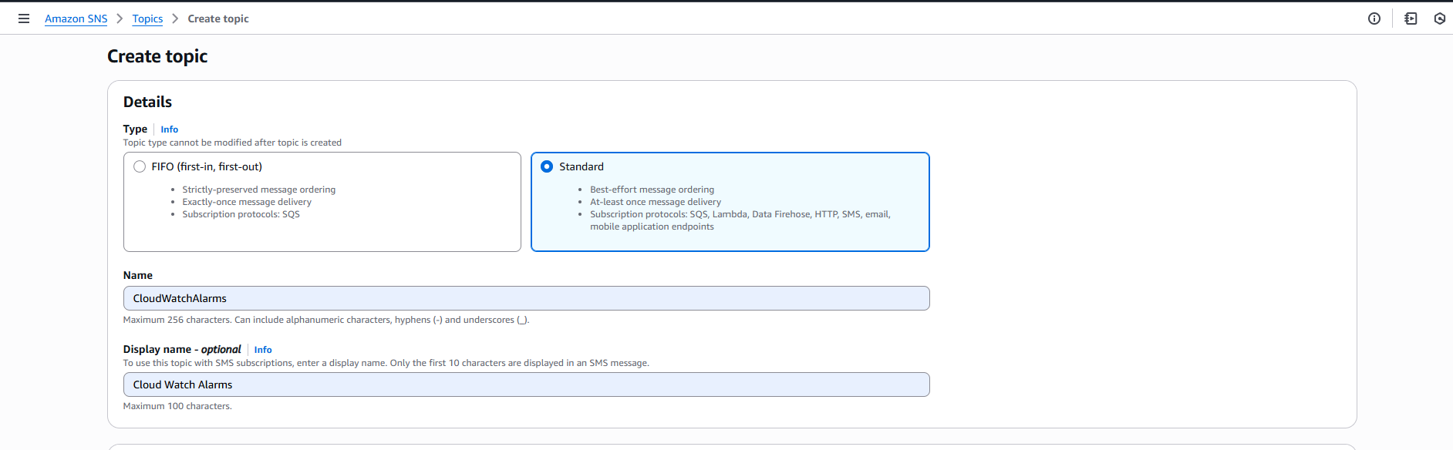Click the chevron after Topics breadcrumb
Image resolution: width=1453 pixels, height=450 pixels.
(175, 18)
